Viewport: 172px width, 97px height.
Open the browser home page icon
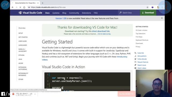click(24, 7)
